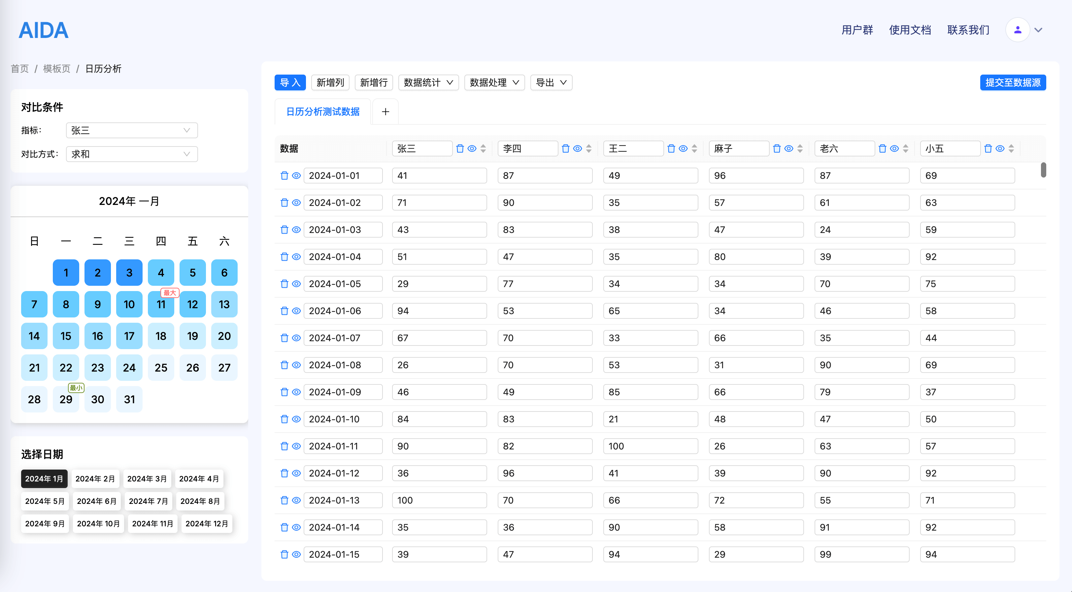Expand the 导出 dropdown
This screenshot has height=592, width=1072.
[551, 82]
